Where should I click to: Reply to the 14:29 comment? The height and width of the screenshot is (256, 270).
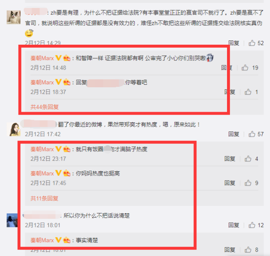tap(234, 43)
